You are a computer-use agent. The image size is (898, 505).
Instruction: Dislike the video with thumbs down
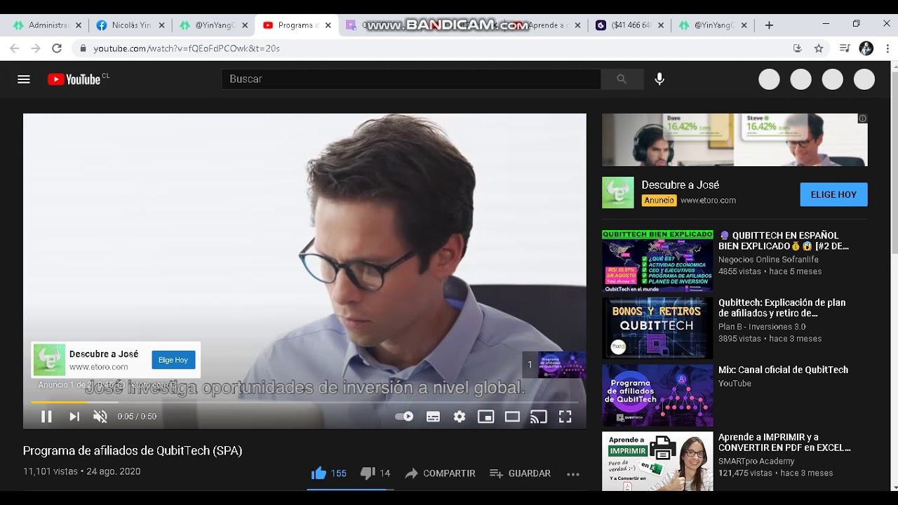pyautogui.click(x=375, y=473)
